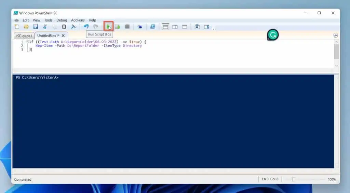The height and width of the screenshot is (193, 350).
Task: Show script pane on top layout icon
Action: 165,27
